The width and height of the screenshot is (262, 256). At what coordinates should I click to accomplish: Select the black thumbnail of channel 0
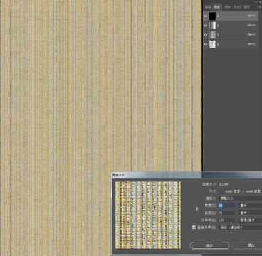pos(212,16)
